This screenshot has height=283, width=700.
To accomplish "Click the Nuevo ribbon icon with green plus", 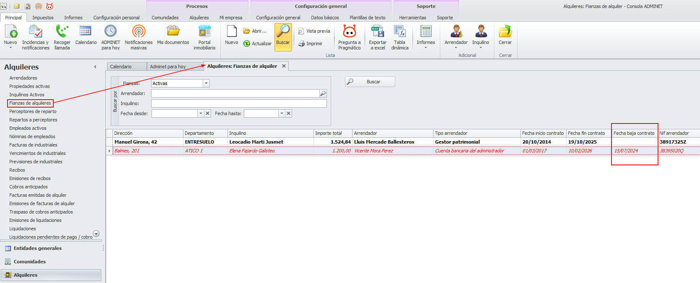I will (x=10, y=32).
